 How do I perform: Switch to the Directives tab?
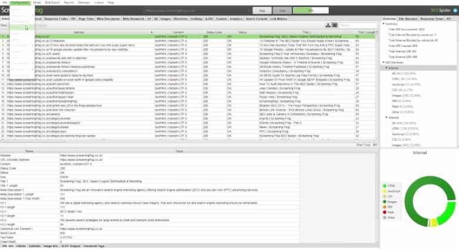click(x=181, y=19)
